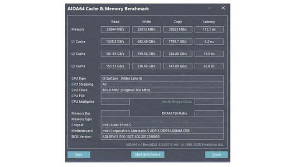Screen dimensions: 299x167
Task: Select Memory Copy value 28833 MB/s
Action: (178, 29)
